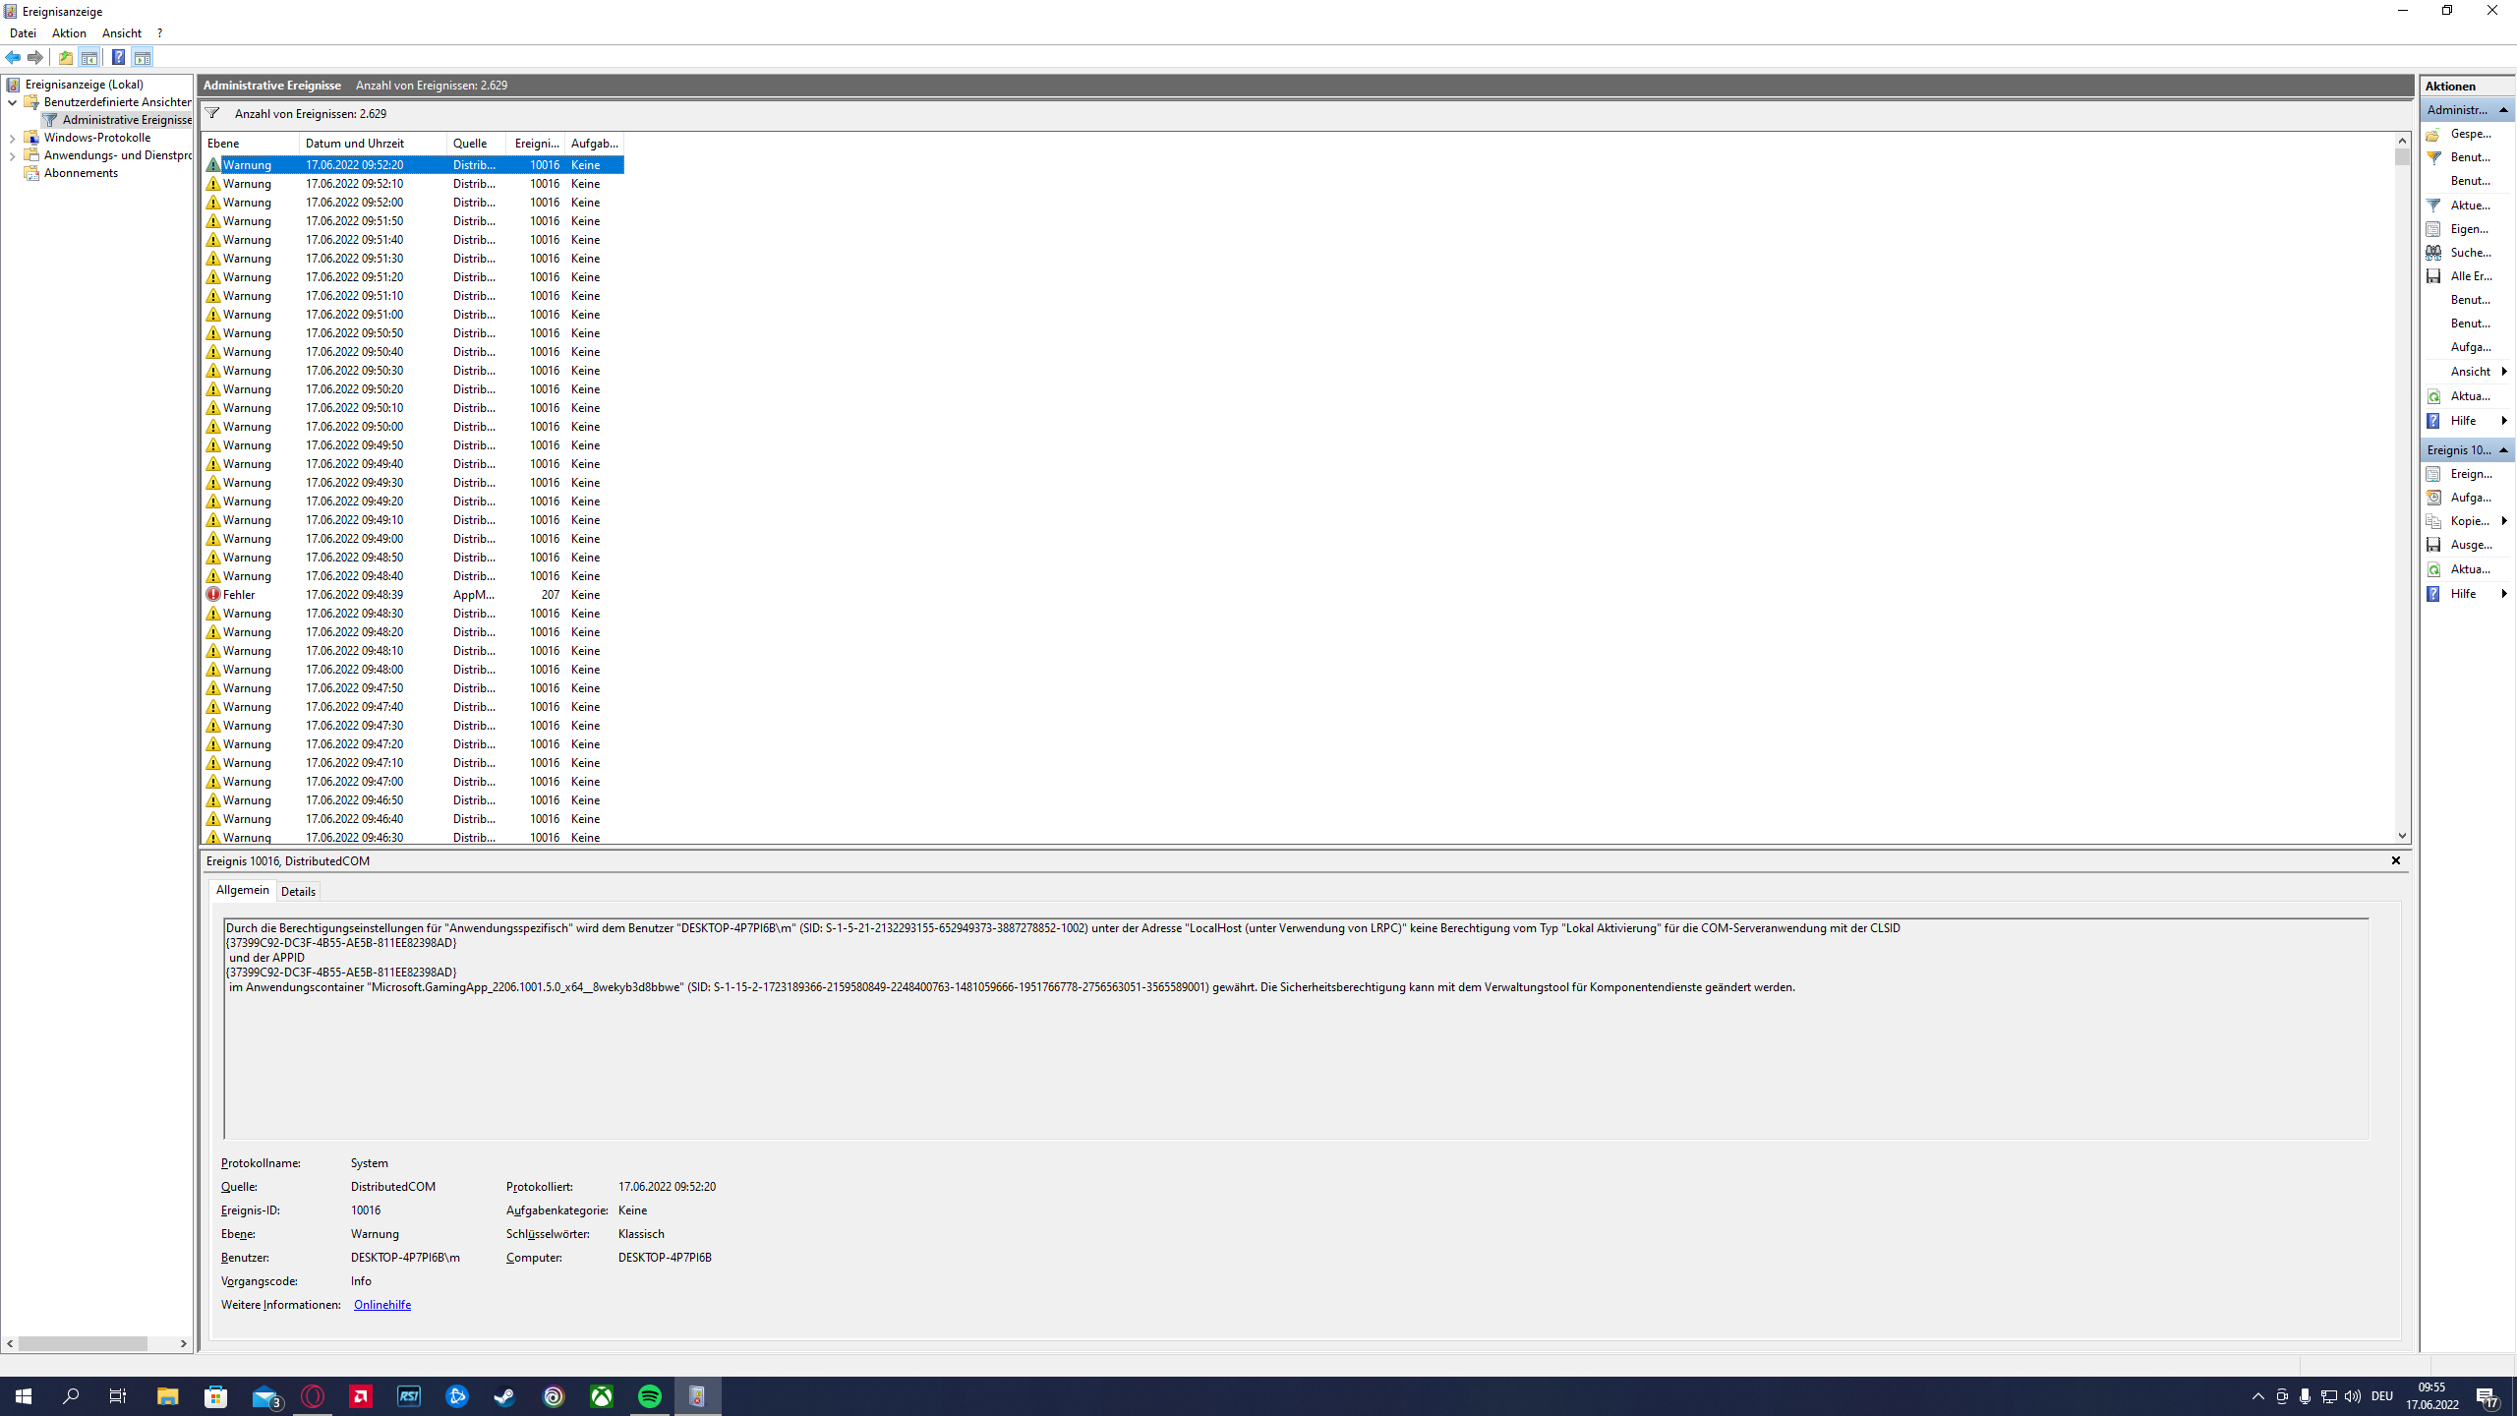The width and height of the screenshot is (2517, 1416).
Task: Click the tree pane horizontal scrollbar thumb
Action: (83, 1343)
